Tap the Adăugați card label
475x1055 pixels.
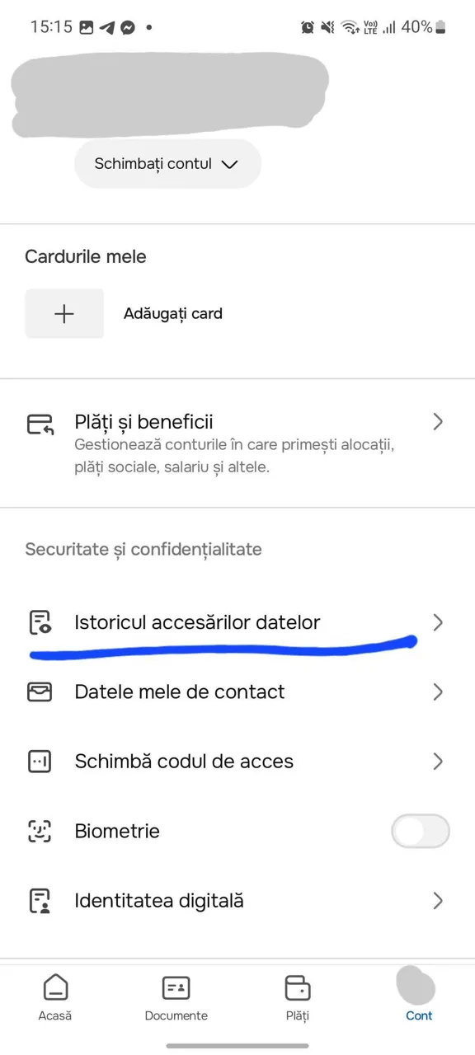[173, 314]
